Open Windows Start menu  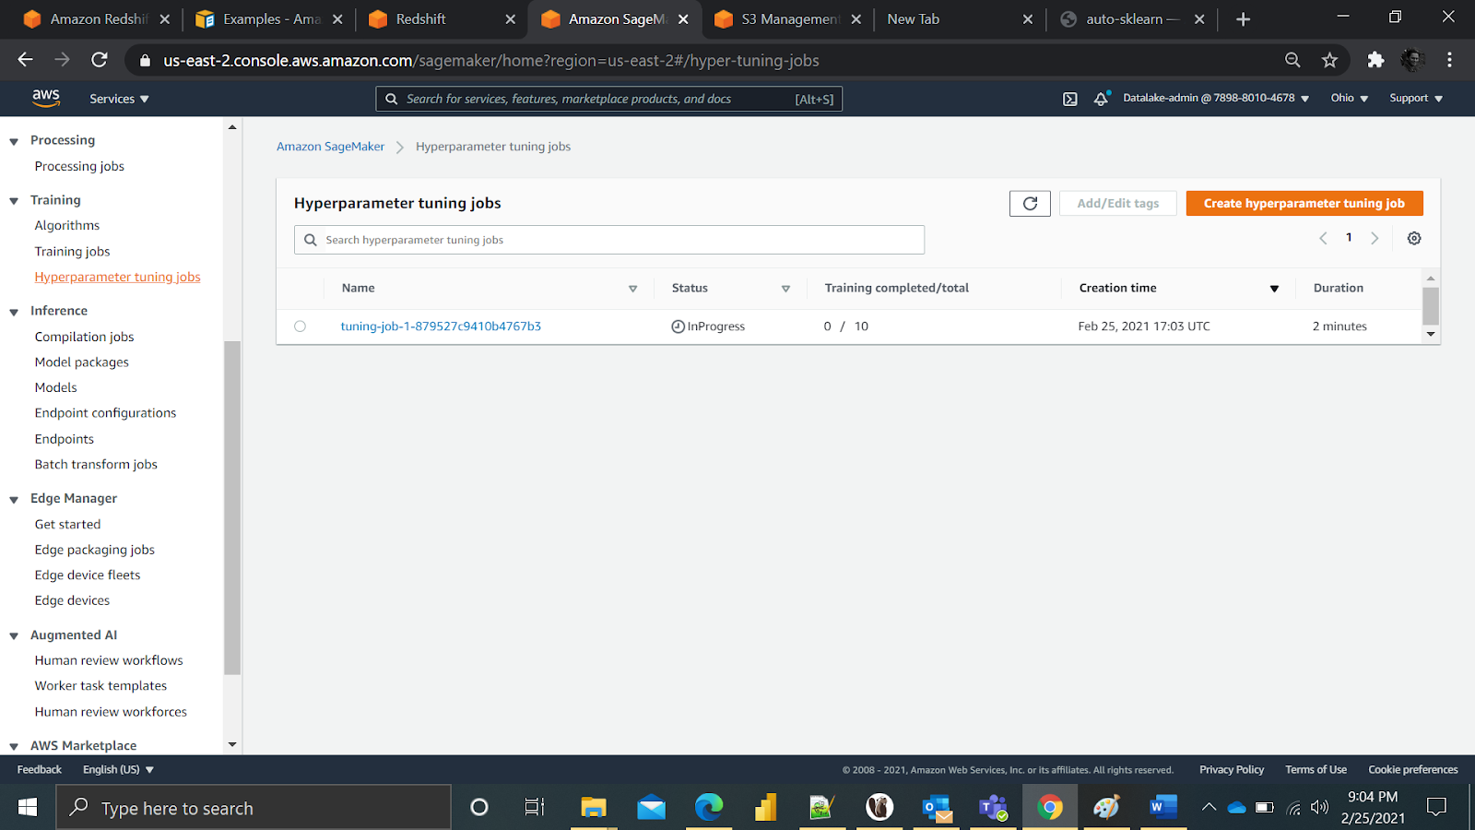click(28, 808)
